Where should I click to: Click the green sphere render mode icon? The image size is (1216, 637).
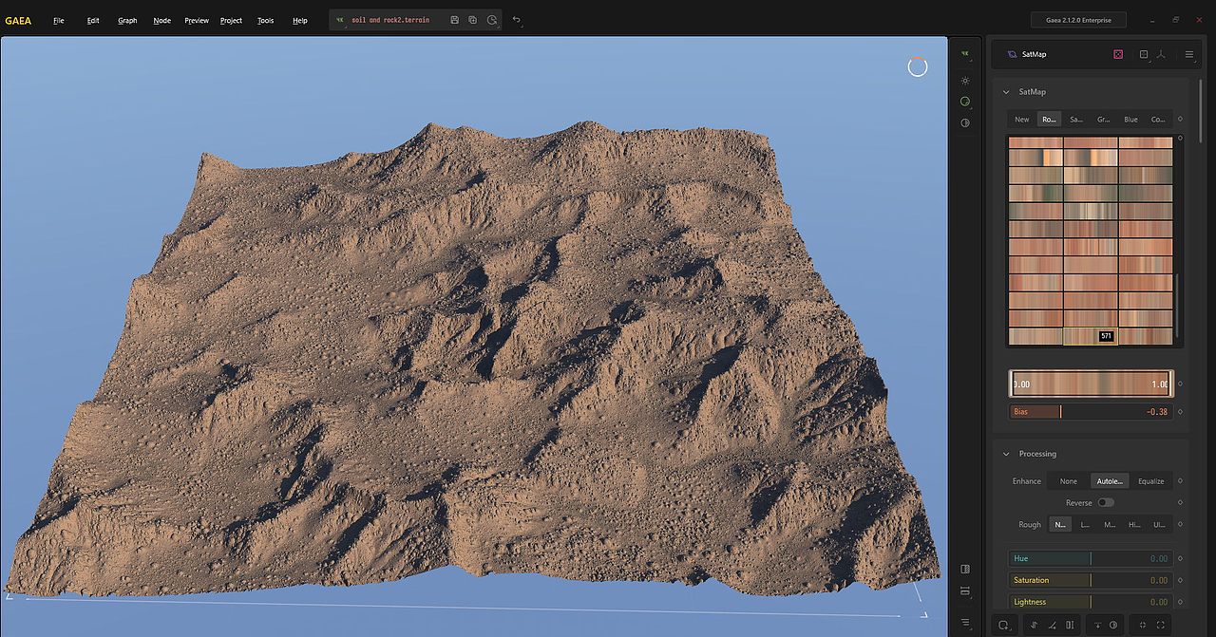point(965,102)
